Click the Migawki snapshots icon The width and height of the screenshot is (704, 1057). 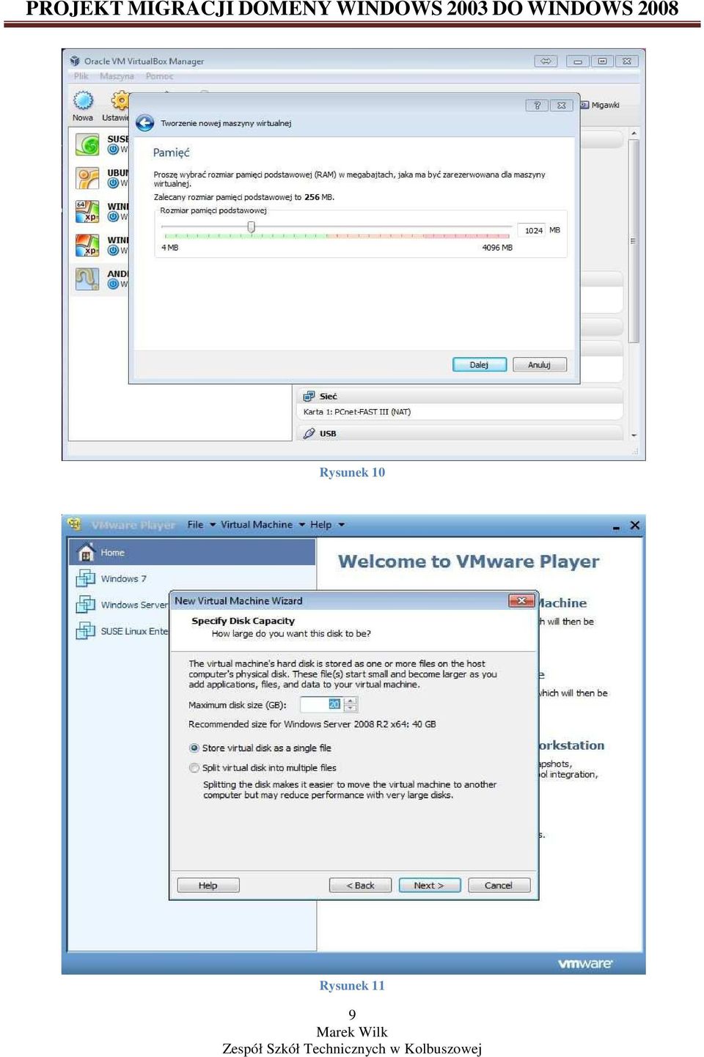pyautogui.click(x=584, y=105)
